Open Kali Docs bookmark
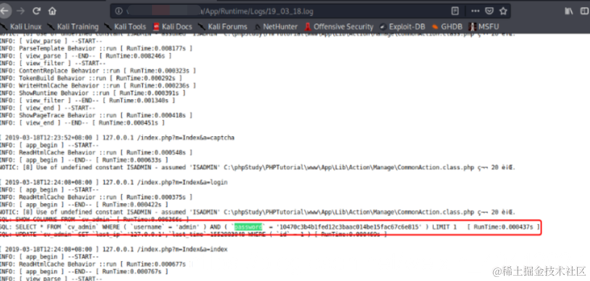 [173, 27]
